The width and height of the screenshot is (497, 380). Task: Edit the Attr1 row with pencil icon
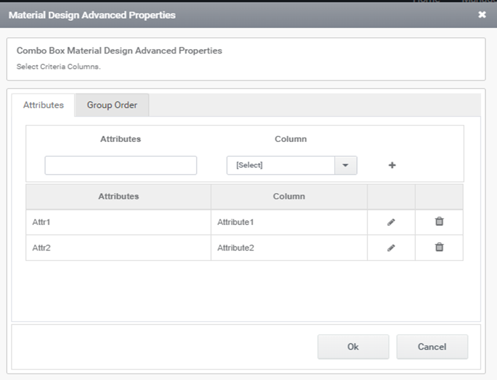tap(391, 222)
